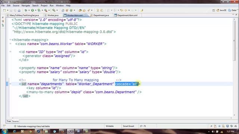Screen dimensions: 239x134
Task: Click the Writable status field
Action: point(110,126)
